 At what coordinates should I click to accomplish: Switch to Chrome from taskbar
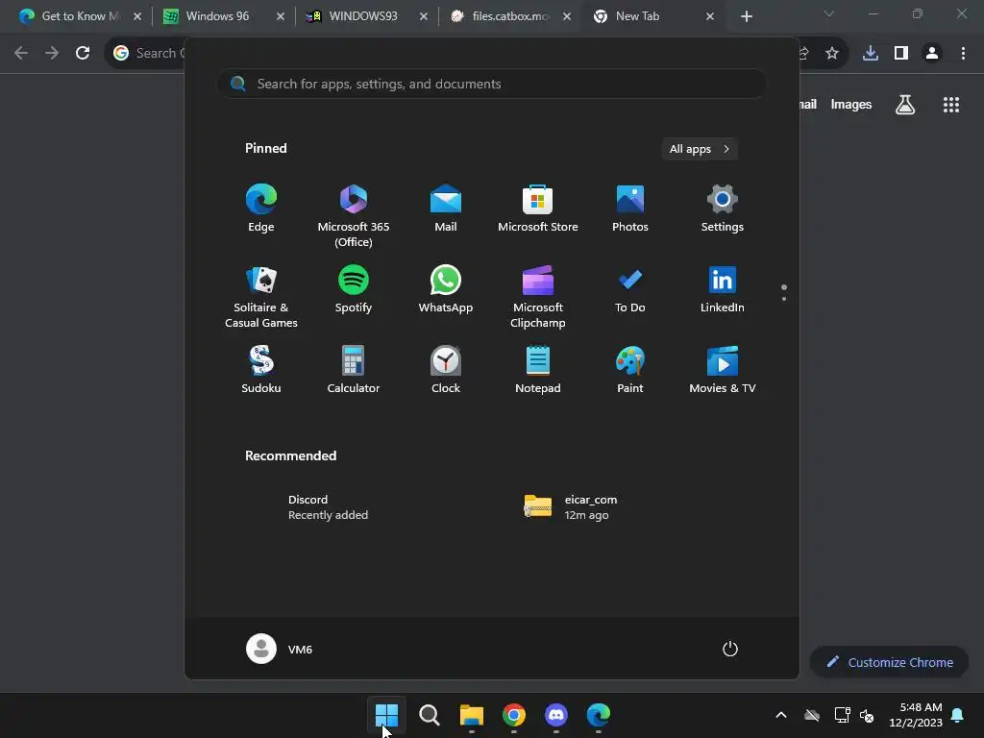514,714
